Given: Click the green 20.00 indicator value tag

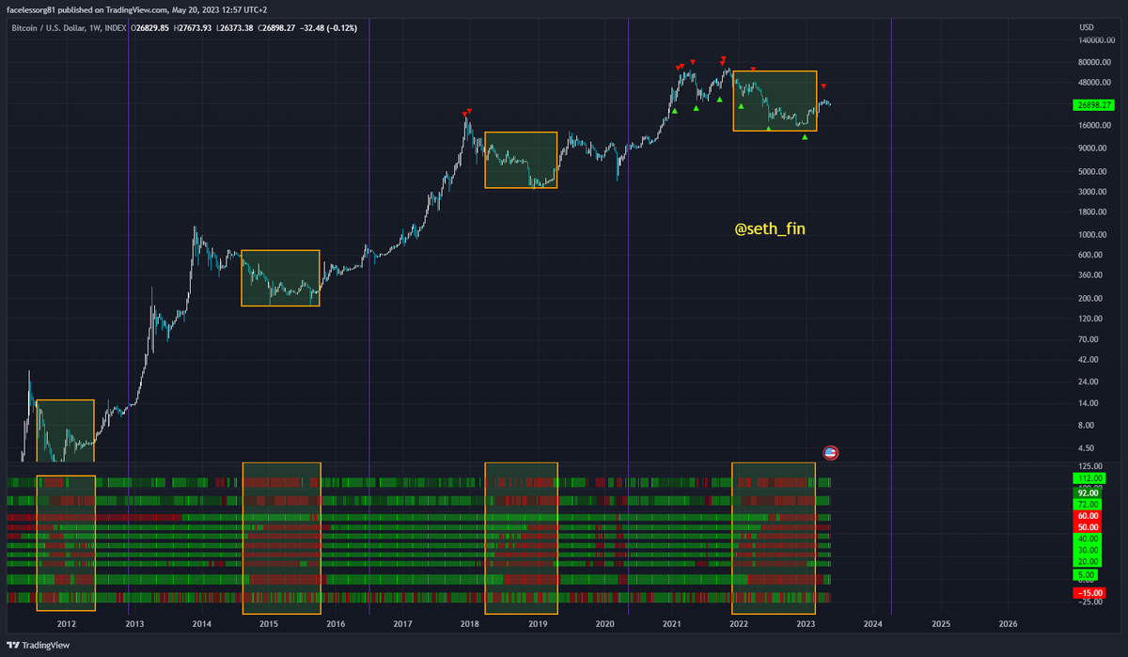Looking at the screenshot, I should coord(1089,562).
